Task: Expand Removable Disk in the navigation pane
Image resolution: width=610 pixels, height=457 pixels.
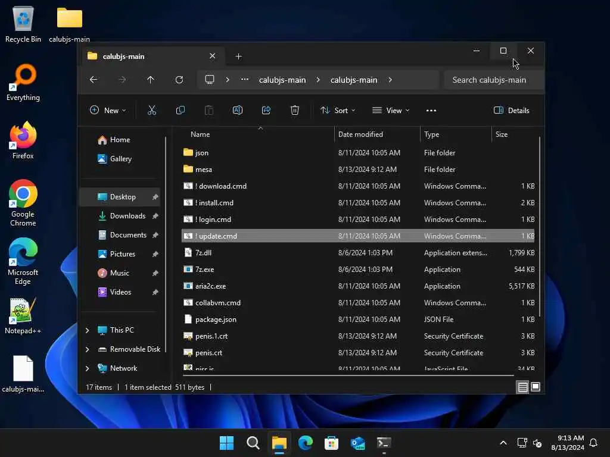Action: click(88, 349)
